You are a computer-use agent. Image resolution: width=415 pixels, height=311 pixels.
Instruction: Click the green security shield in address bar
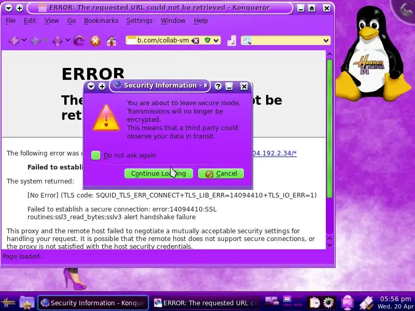tap(207, 40)
